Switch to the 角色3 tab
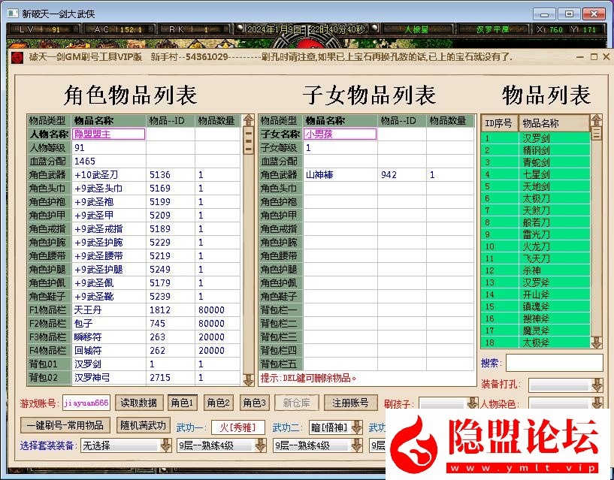The height and width of the screenshot is (480, 614). (x=254, y=403)
